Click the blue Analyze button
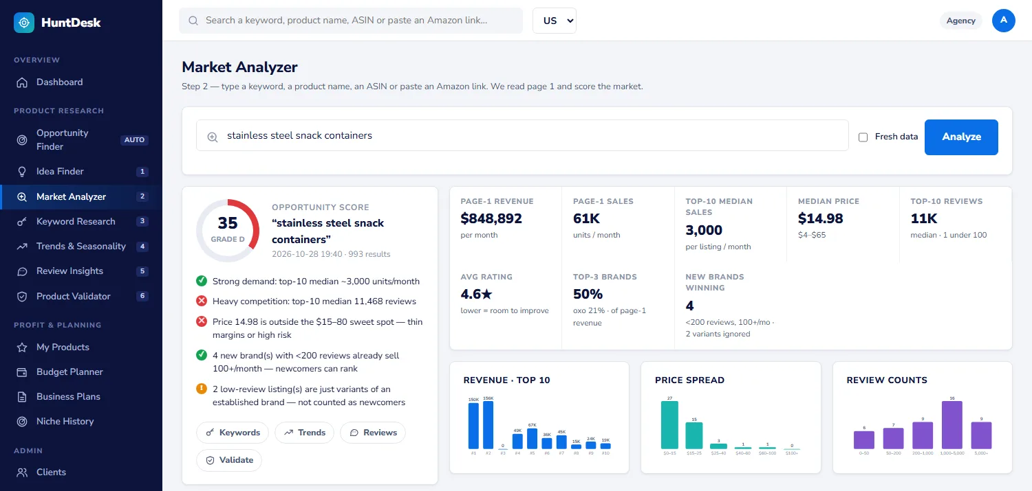The width and height of the screenshot is (1032, 491). [x=961, y=137]
